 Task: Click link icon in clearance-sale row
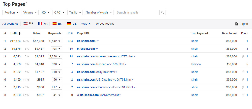pyautogui.click(x=243, y=87)
